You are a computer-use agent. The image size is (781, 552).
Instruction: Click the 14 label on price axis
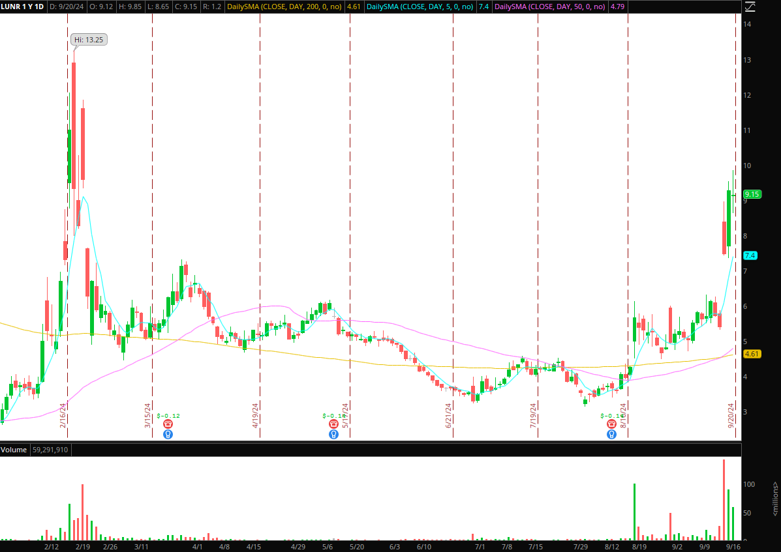pos(747,24)
